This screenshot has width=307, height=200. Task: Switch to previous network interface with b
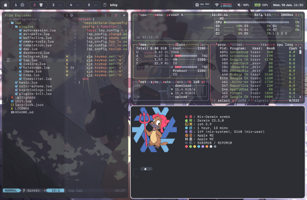tap(189, 82)
